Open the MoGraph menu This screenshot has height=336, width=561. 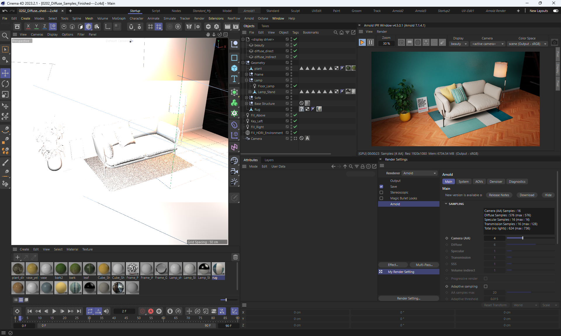(x=119, y=18)
